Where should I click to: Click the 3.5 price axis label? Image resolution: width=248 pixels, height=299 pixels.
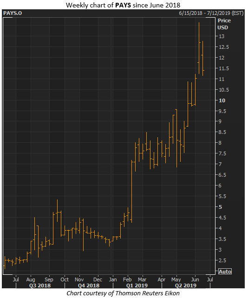(222, 239)
